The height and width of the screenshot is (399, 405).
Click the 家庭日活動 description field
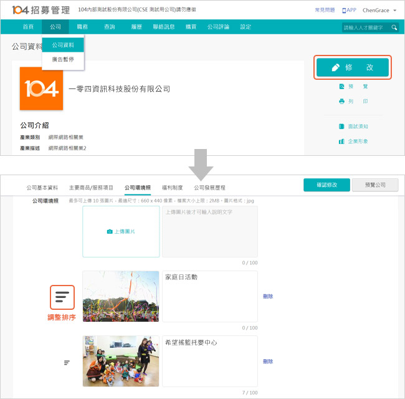[x=210, y=296]
